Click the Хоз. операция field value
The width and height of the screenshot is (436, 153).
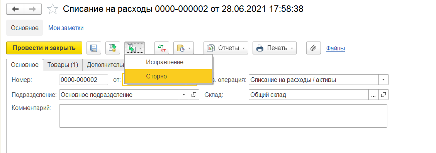click(x=314, y=80)
